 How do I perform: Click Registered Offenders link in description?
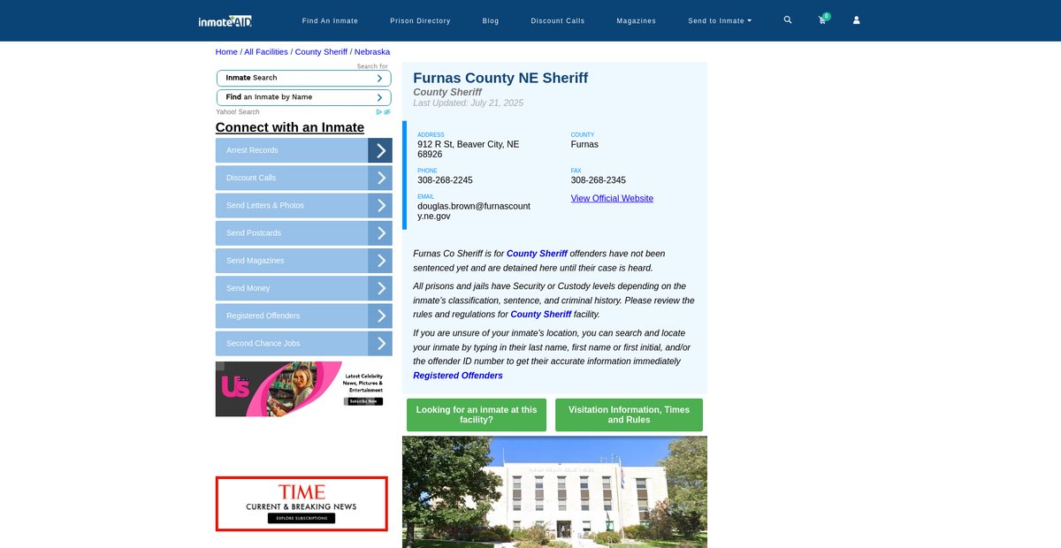pyautogui.click(x=458, y=376)
